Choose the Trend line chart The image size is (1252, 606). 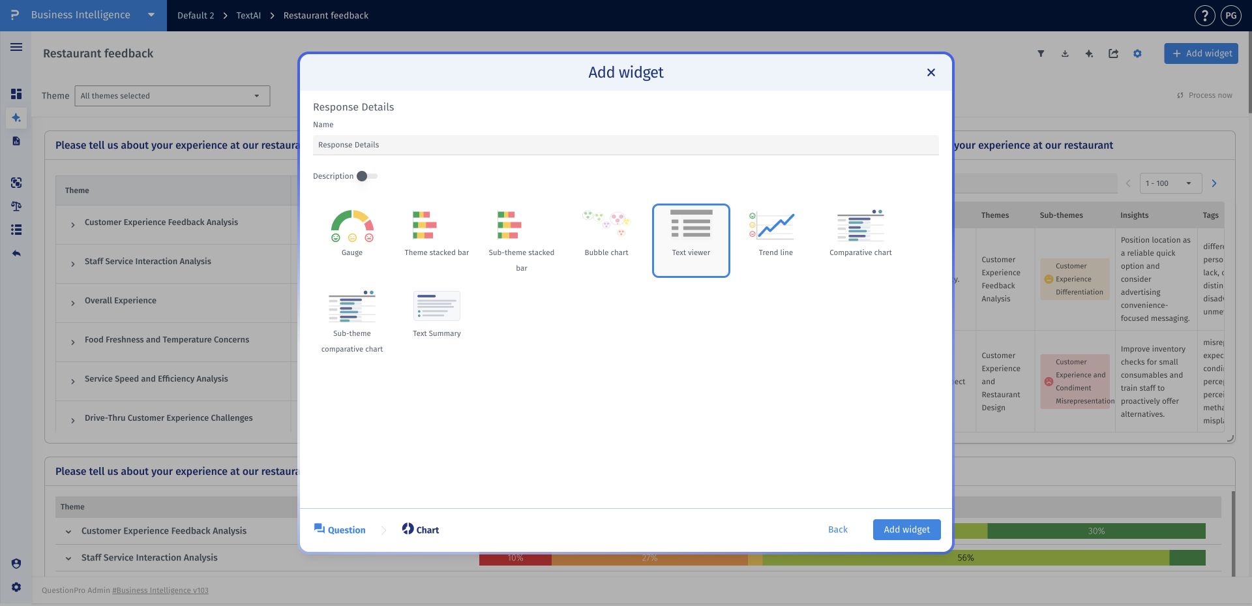tap(776, 234)
